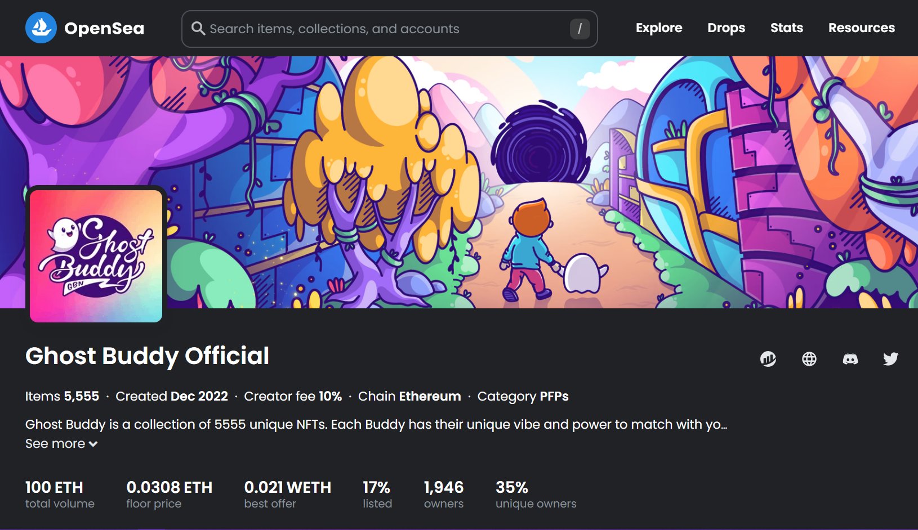Click the Created Dec 2022 text
The height and width of the screenshot is (530, 918).
172,396
